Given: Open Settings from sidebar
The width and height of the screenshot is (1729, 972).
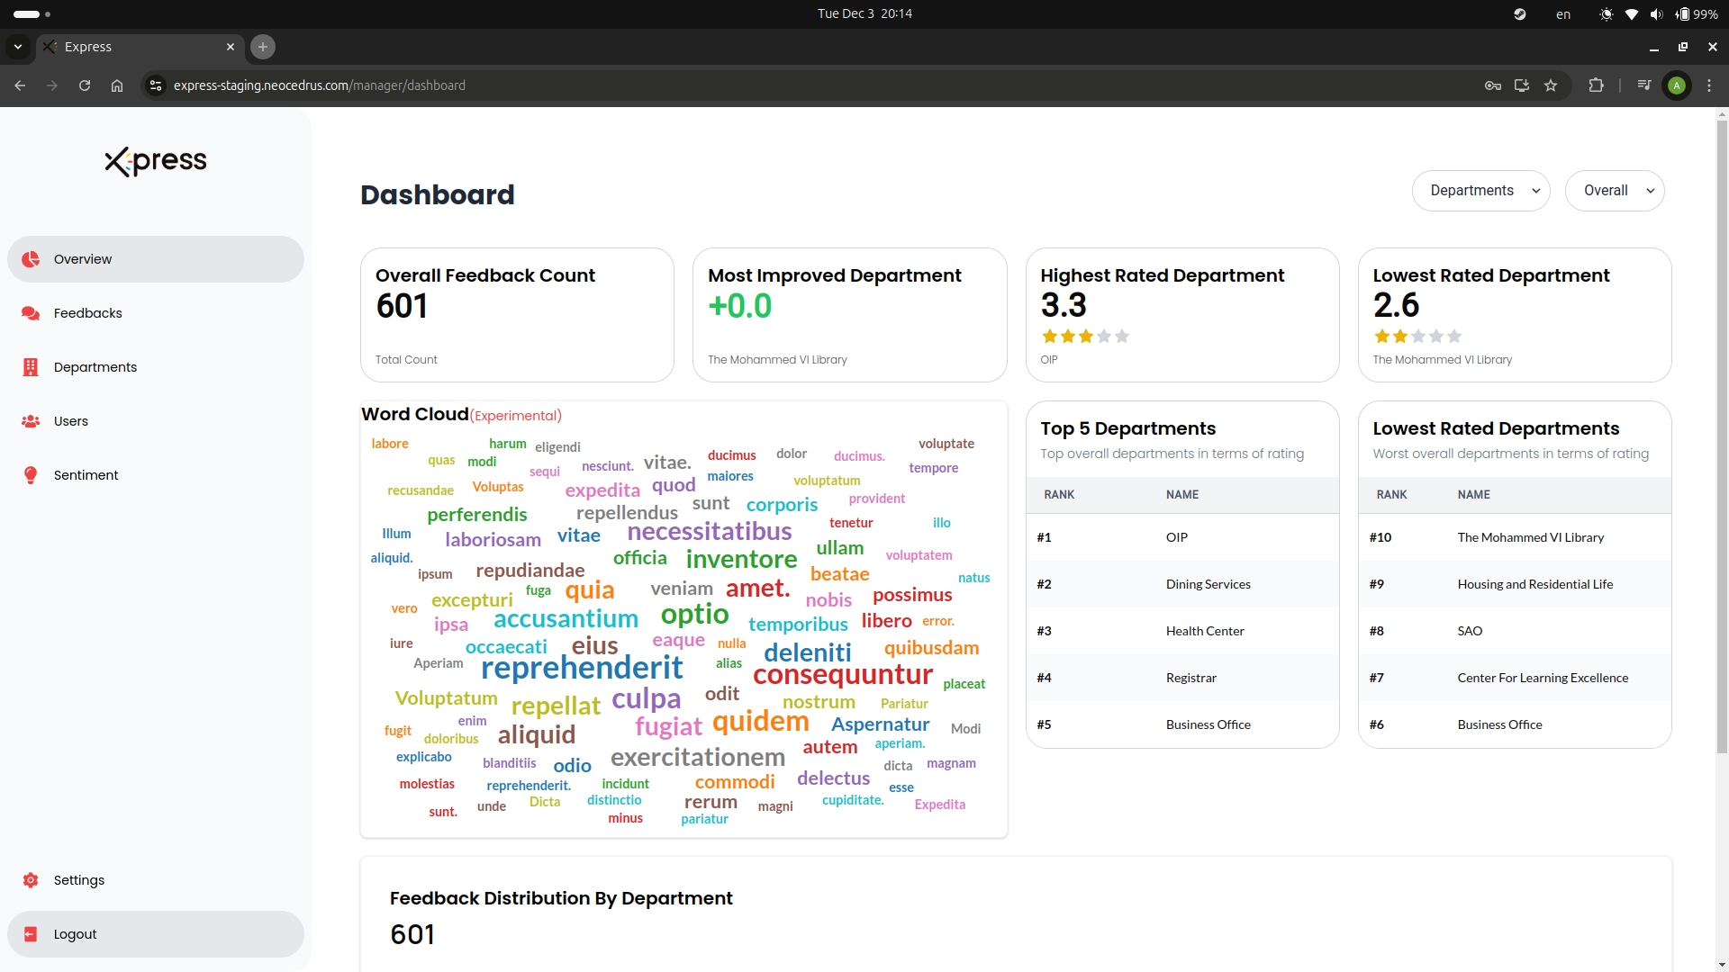Looking at the screenshot, I should tap(155, 880).
